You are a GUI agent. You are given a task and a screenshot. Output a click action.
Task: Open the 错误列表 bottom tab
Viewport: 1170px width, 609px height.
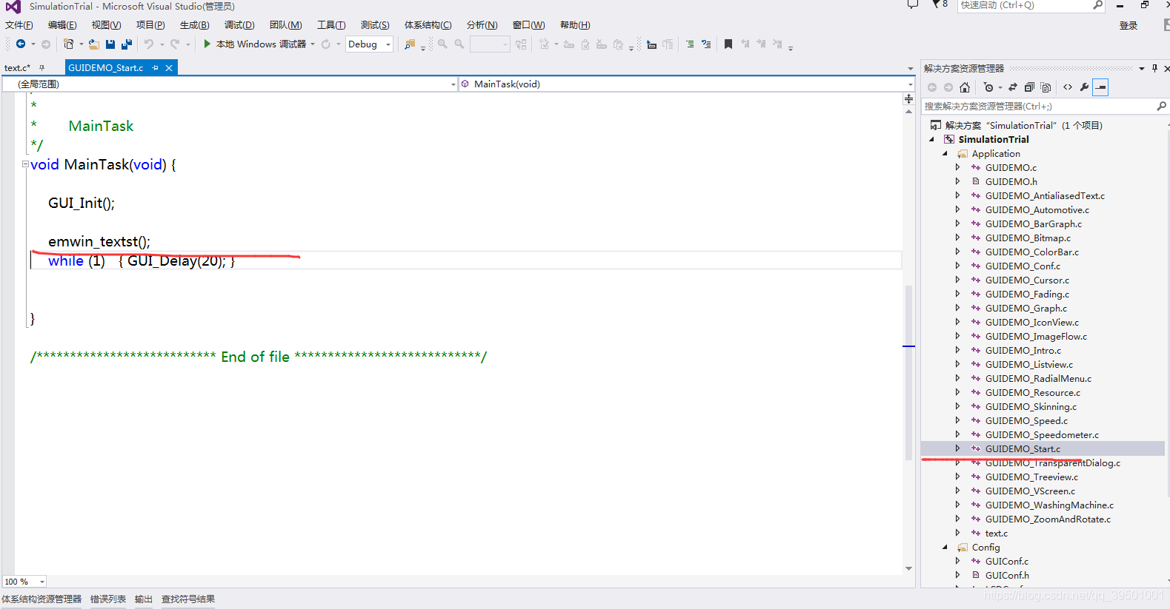point(108,599)
